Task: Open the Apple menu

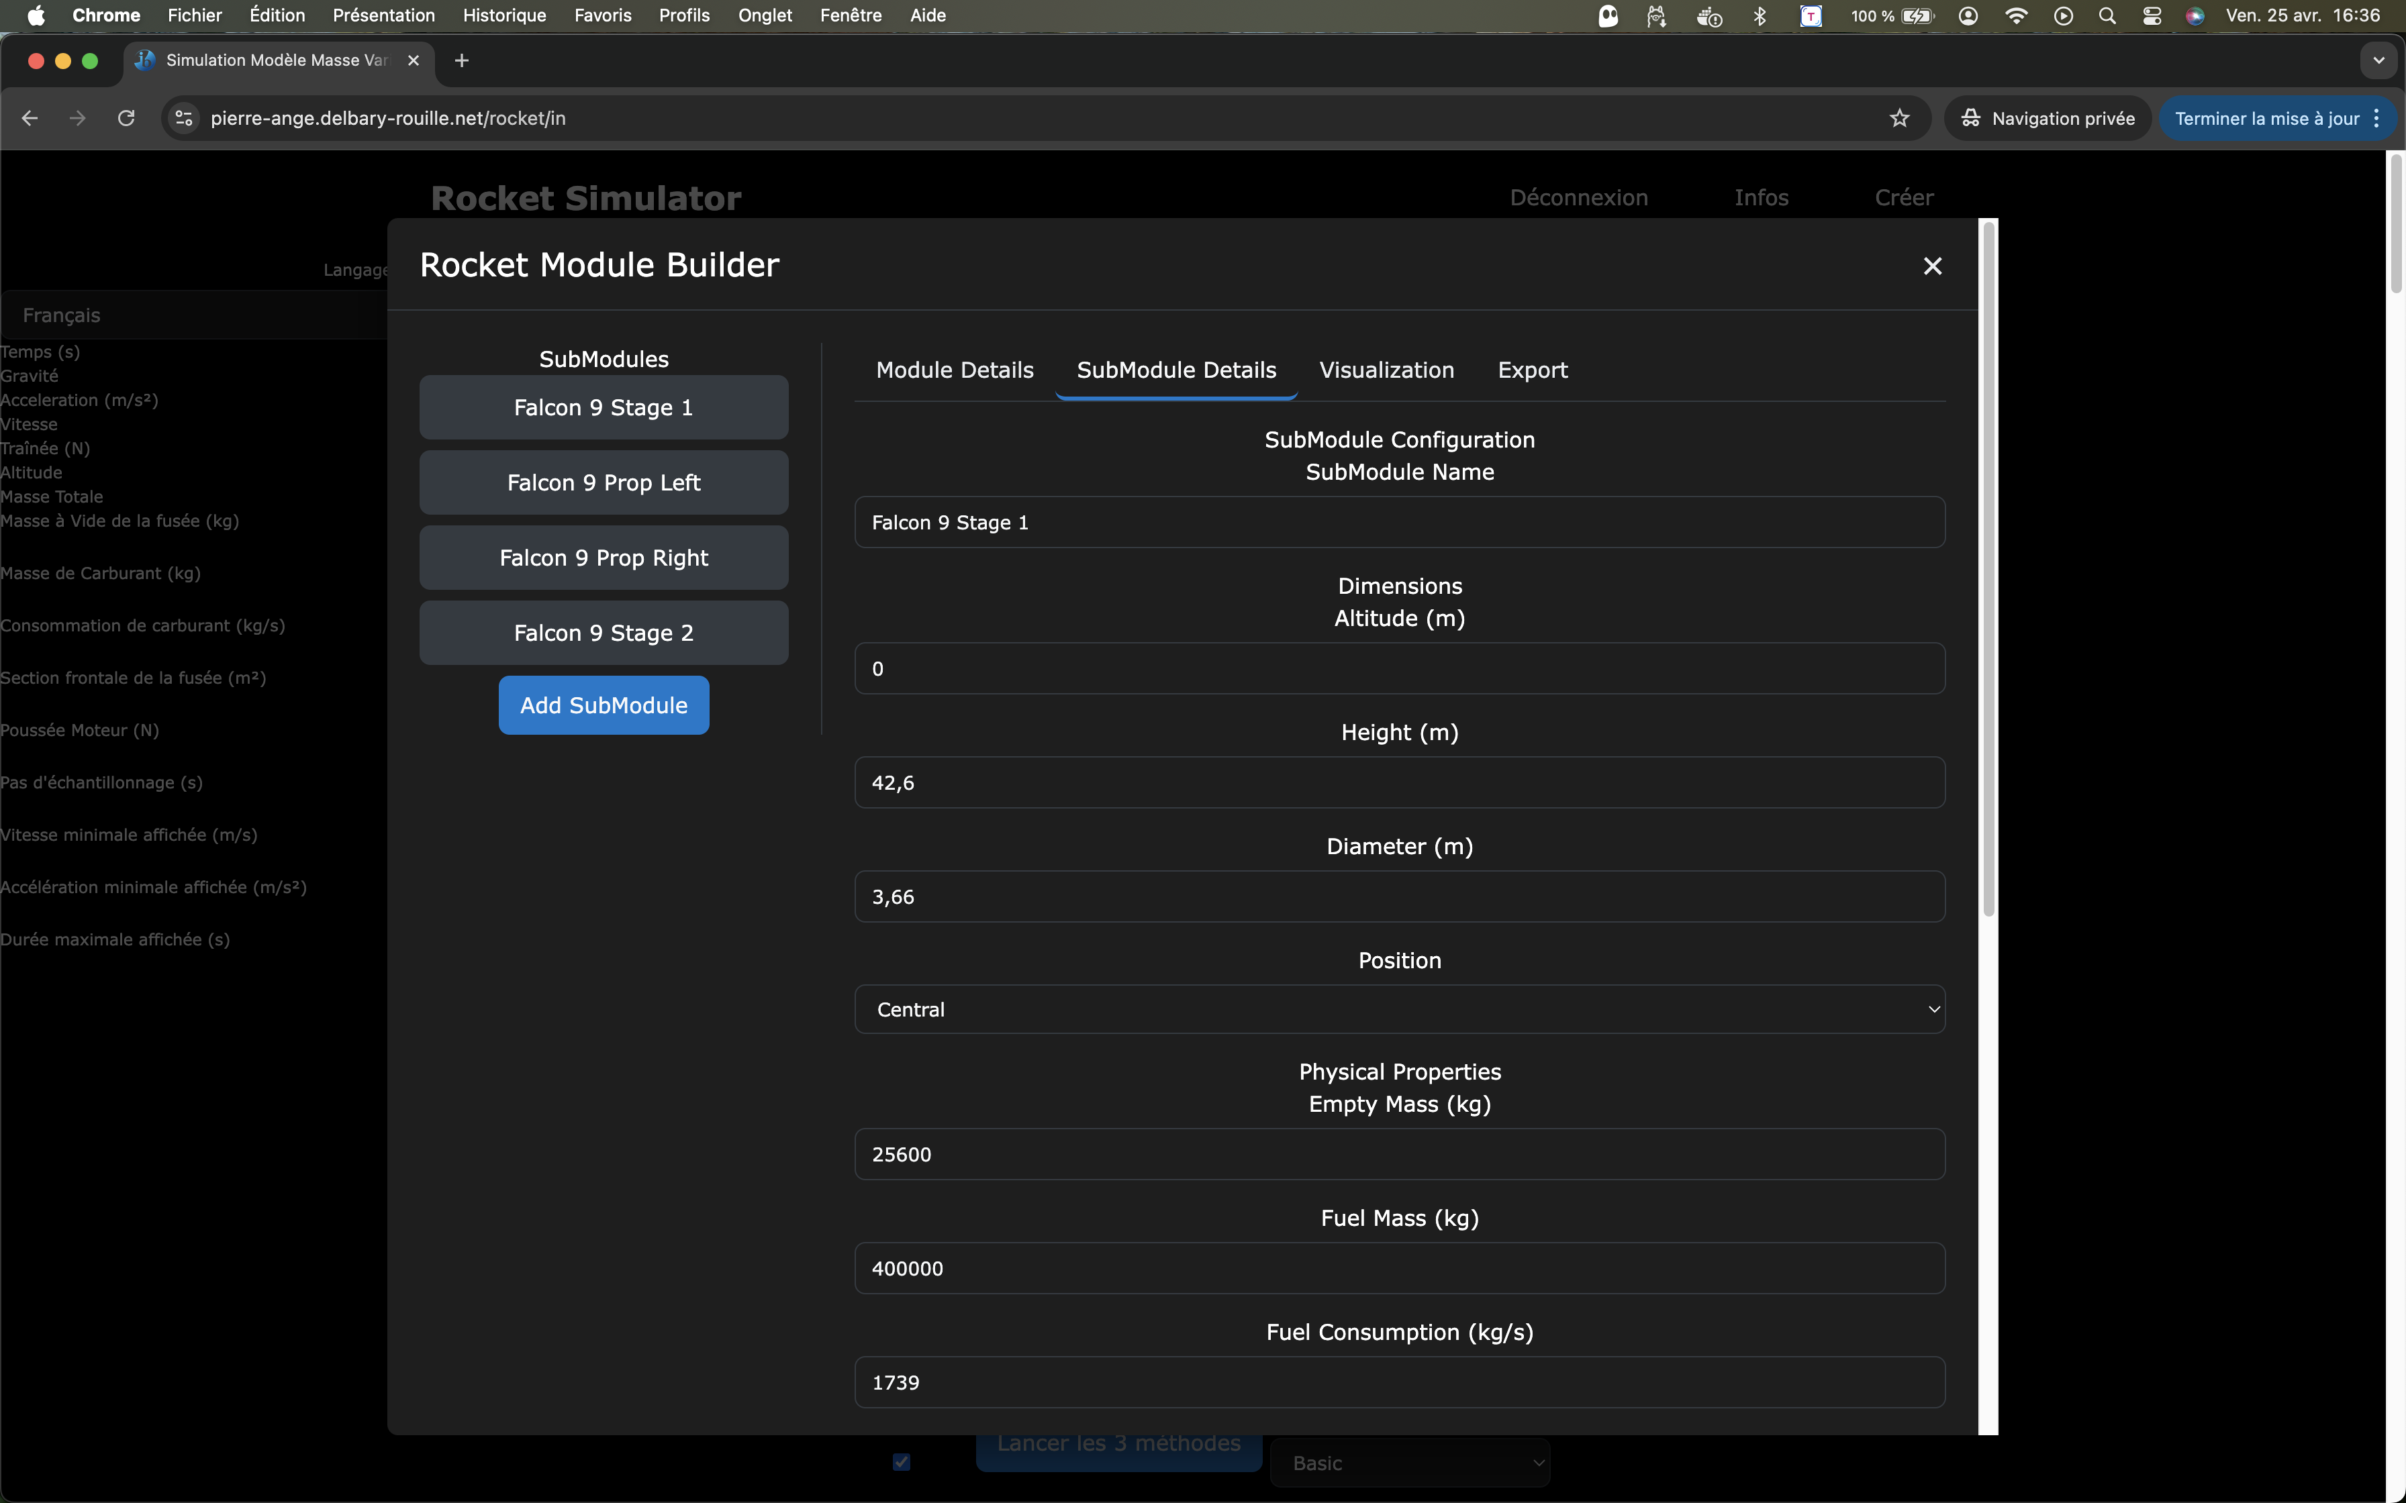Action: 36,15
